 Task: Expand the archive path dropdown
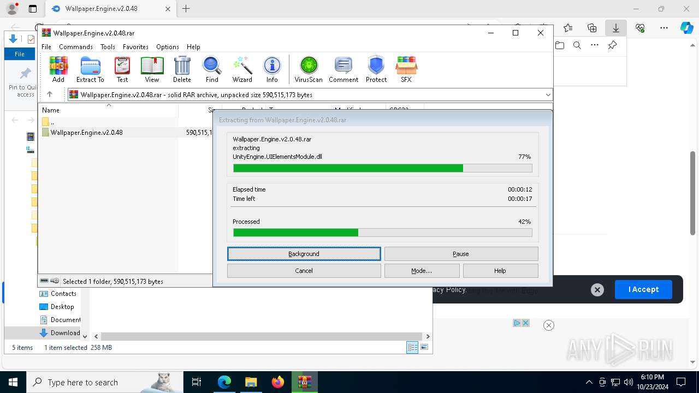tap(548, 94)
